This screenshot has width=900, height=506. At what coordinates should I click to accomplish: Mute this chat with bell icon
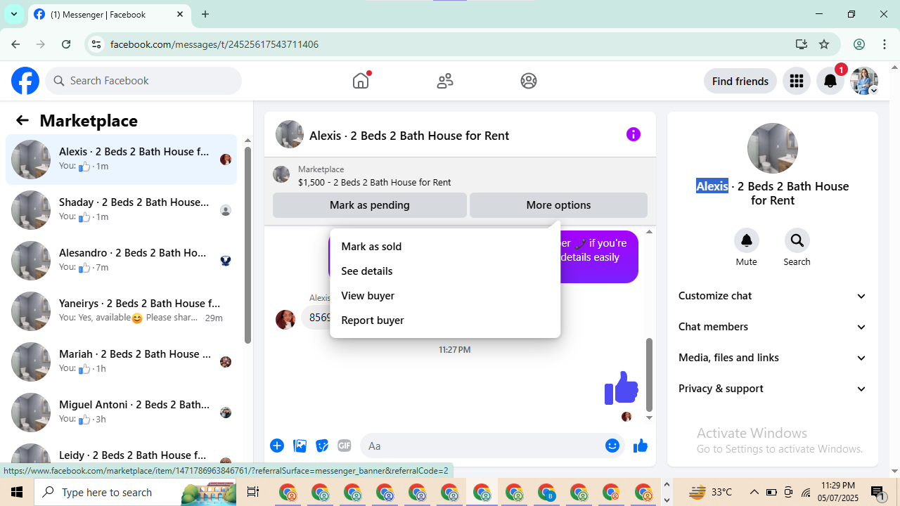(x=747, y=241)
